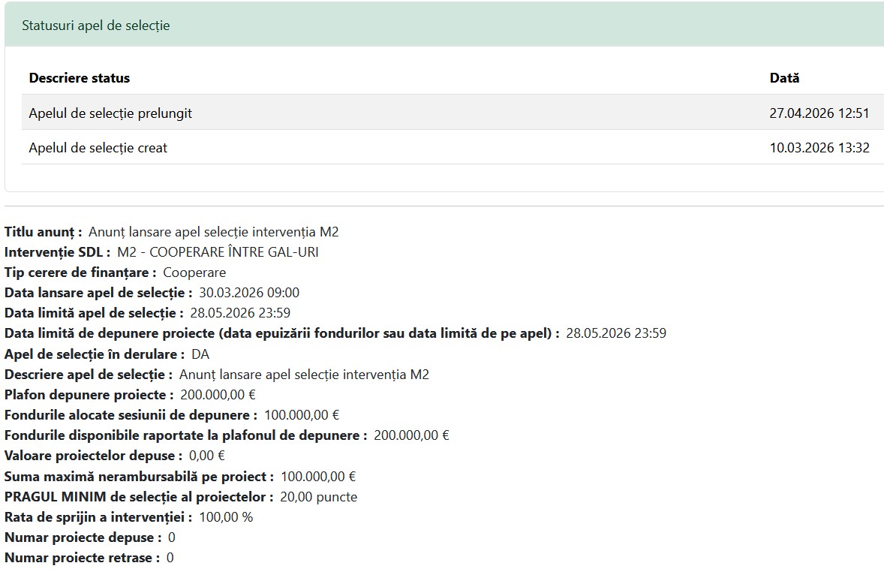Click the 'DA' value for call in progress

click(200, 354)
